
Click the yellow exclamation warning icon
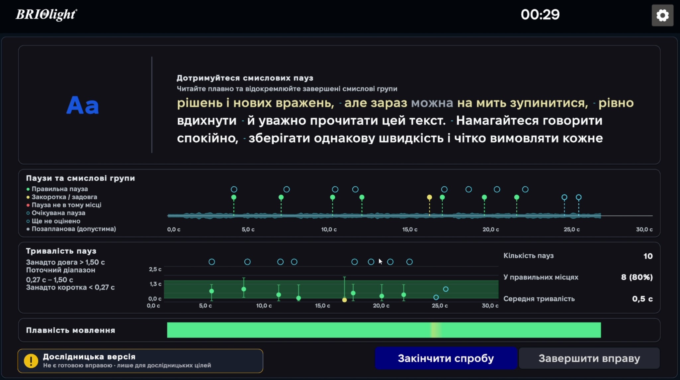(31, 361)
